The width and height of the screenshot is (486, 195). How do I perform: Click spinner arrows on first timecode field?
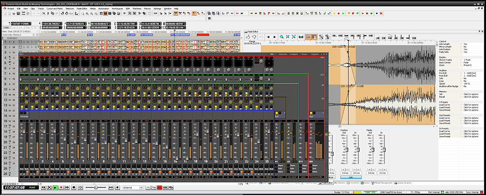coord(30,24)
